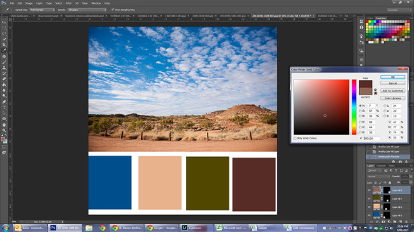
Task: Select the Clone Stamp tool
Action: pos(4,68)
